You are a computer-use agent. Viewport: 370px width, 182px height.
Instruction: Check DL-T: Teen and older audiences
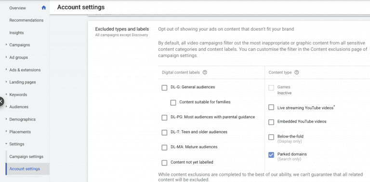[164, 133]
